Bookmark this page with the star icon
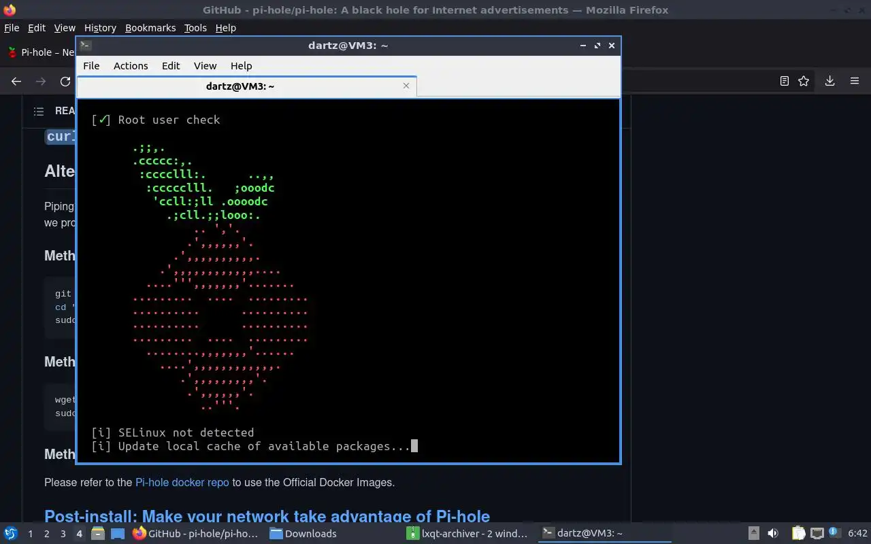 tap(804, 81)
